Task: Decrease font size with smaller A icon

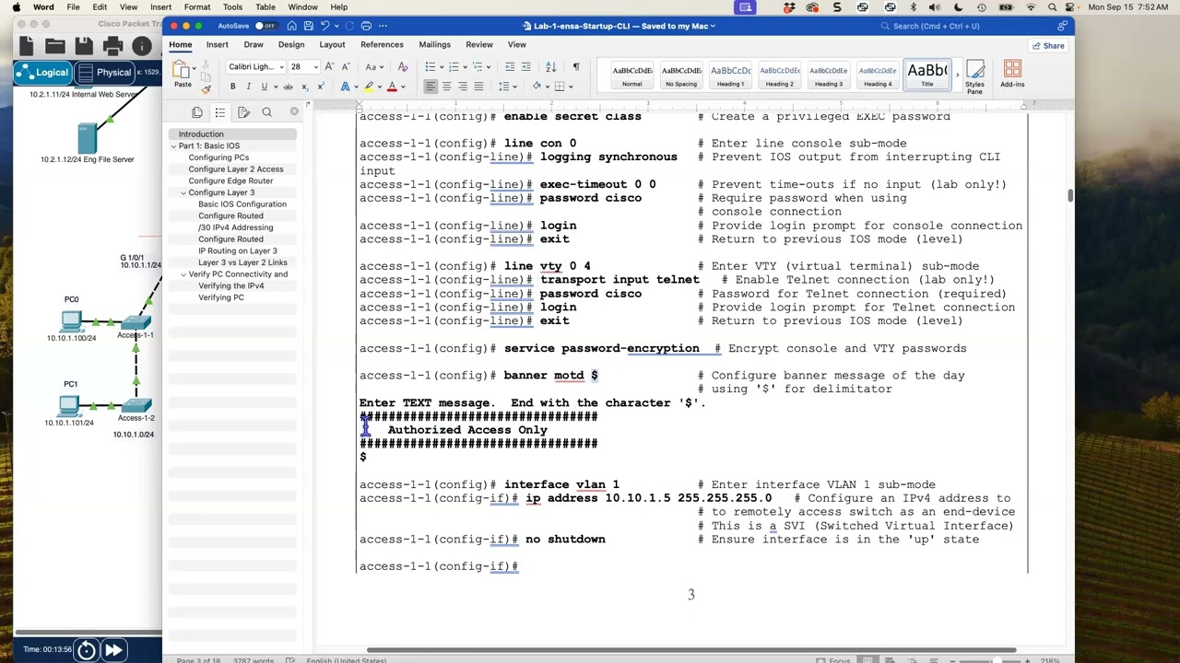Action: [345, 67]
